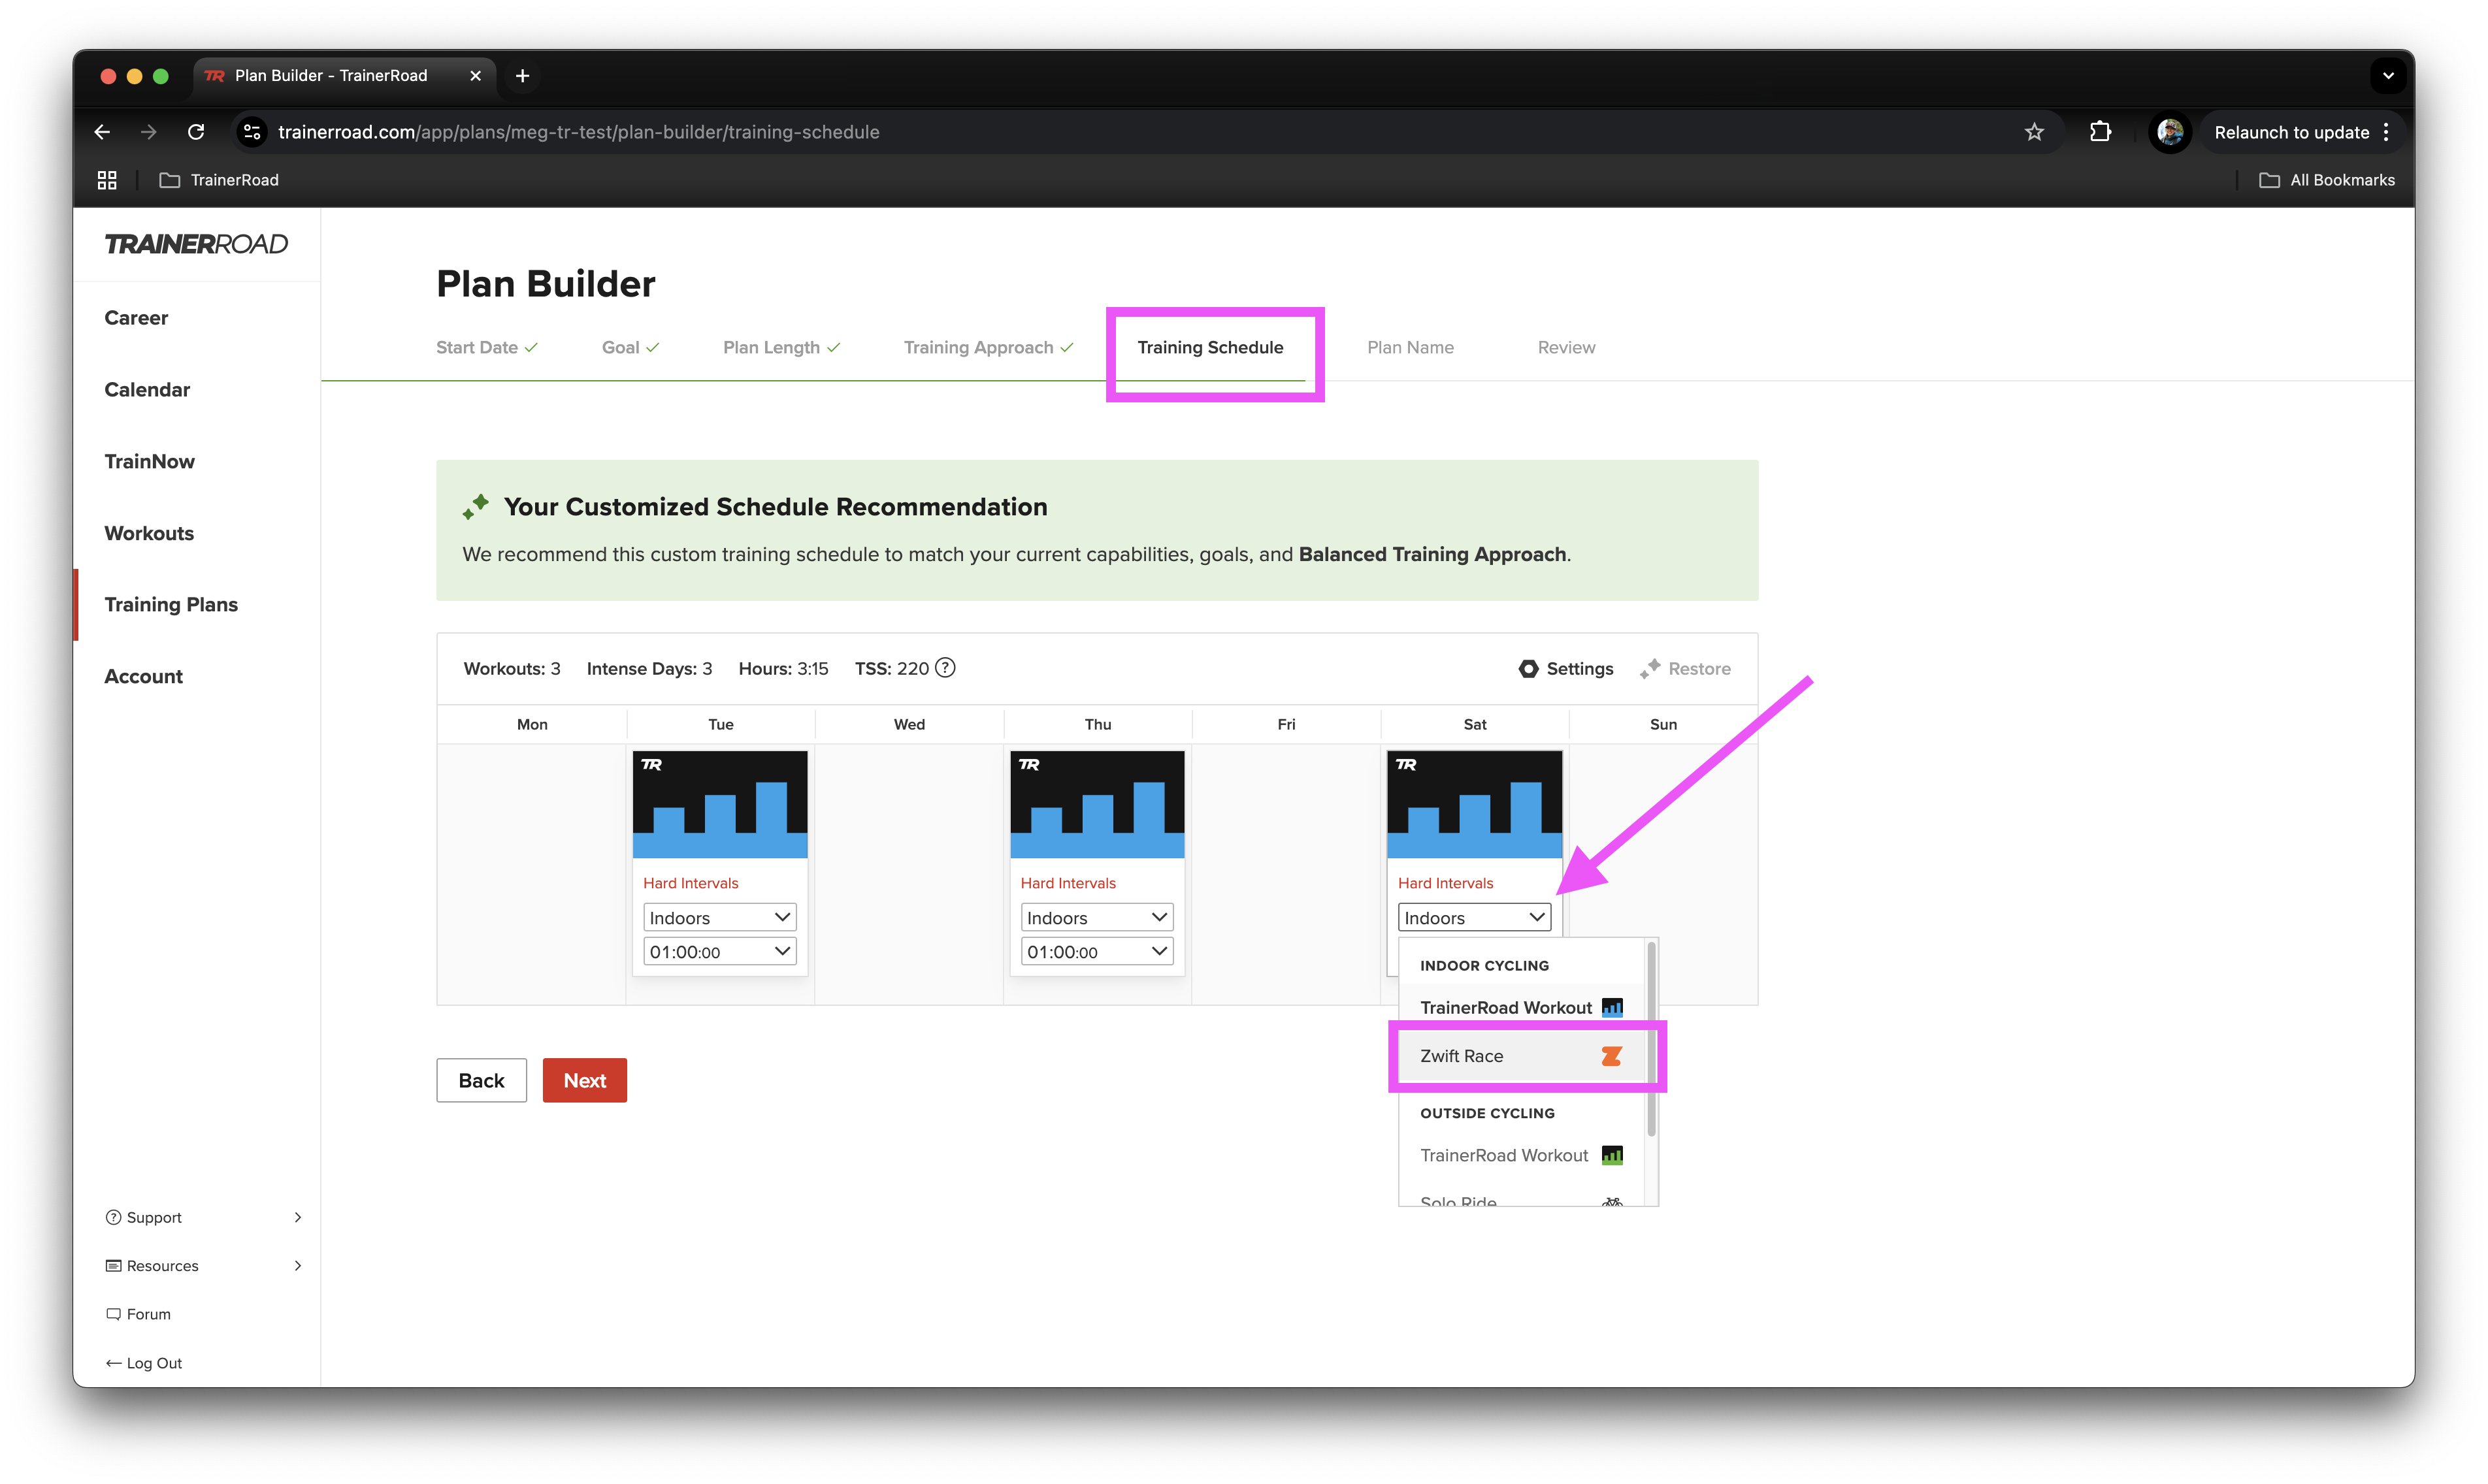2488x1484 pixels.
Task: Open Calendar in sidebar
Action: [147, 390]
